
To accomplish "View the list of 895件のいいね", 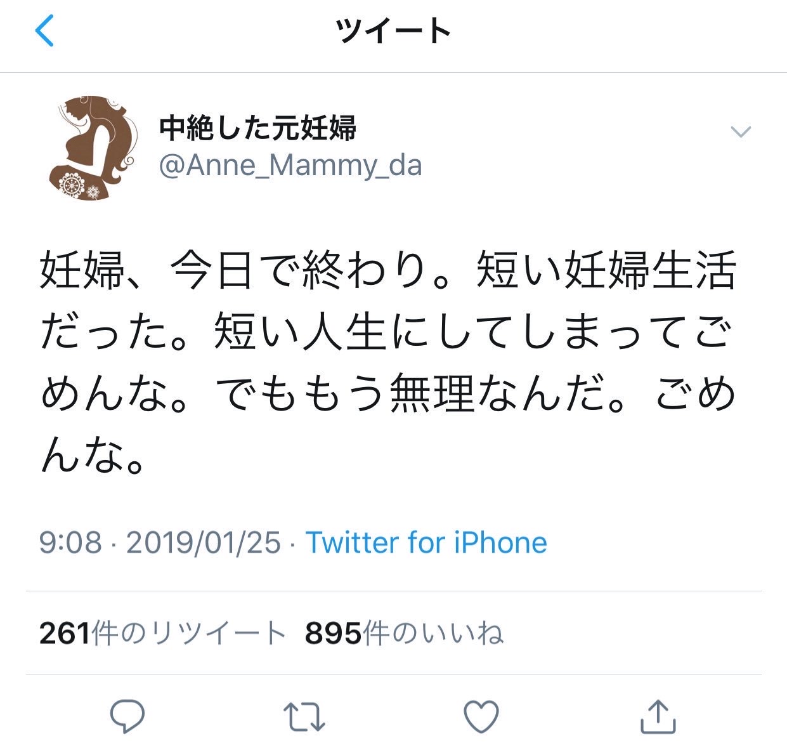I will (405, 633).
